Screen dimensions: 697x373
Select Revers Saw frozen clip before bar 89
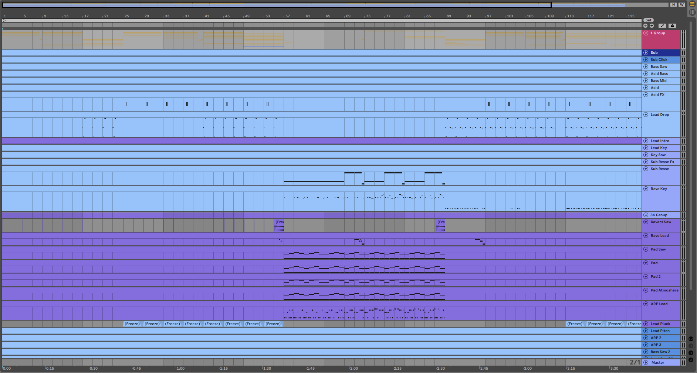tap(440, 225)
